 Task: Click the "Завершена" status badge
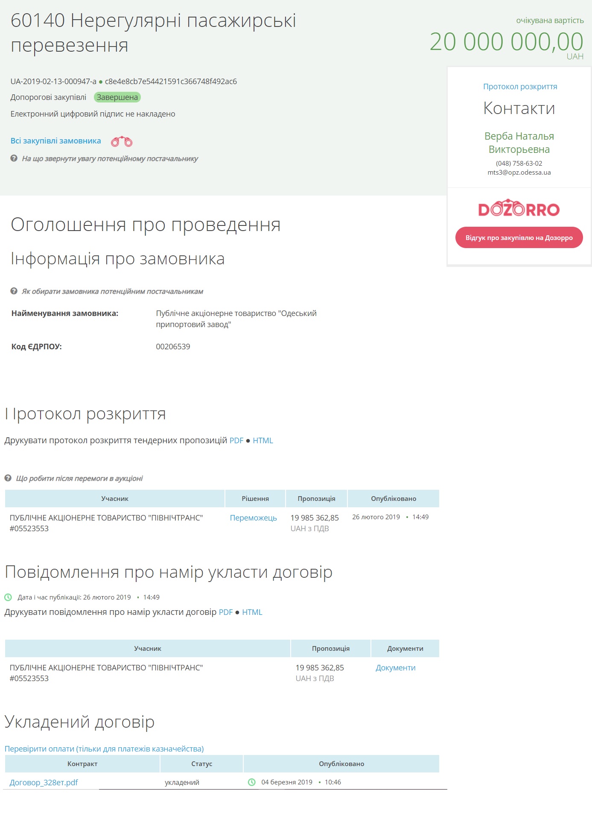[x=117, y=97]
